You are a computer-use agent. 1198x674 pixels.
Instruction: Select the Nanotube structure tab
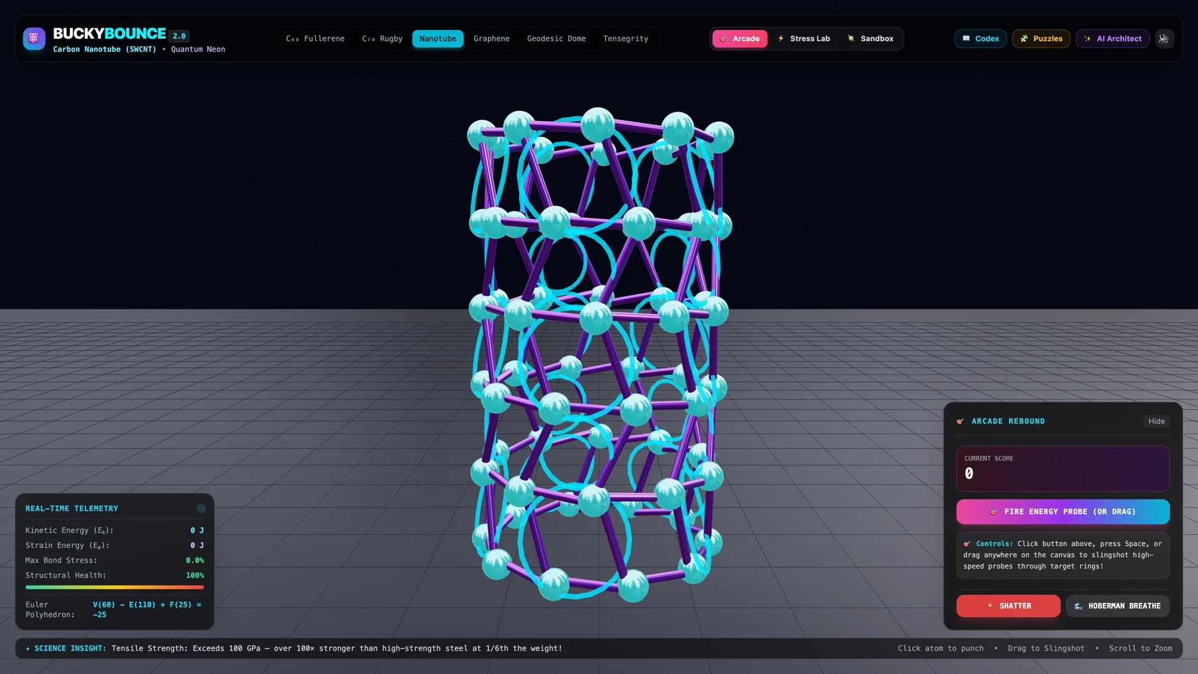click(x=438, y=39)
